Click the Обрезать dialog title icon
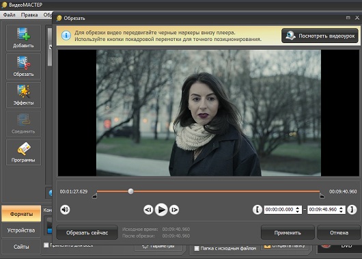 59,18
